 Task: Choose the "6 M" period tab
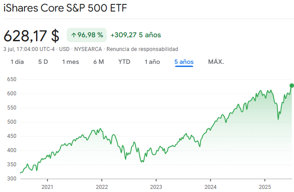(99, 62)
